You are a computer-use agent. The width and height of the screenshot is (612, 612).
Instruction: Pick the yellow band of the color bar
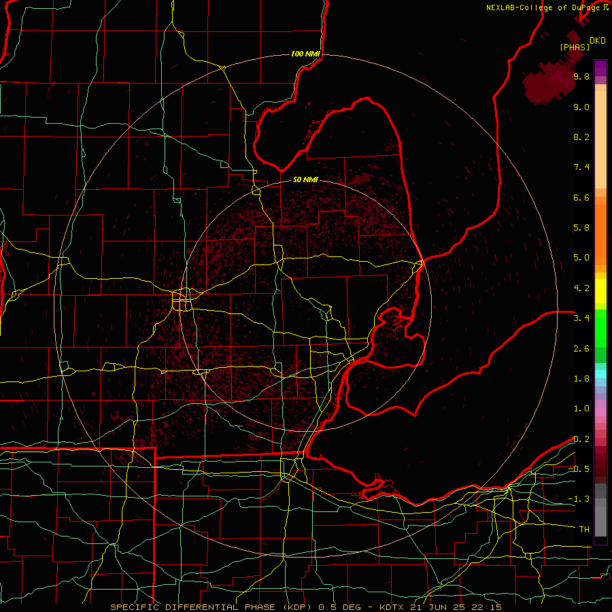click(x=600, y=291)
